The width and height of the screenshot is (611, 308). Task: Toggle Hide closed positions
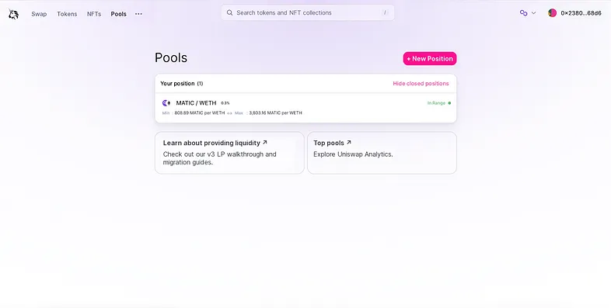pos(421,84)
